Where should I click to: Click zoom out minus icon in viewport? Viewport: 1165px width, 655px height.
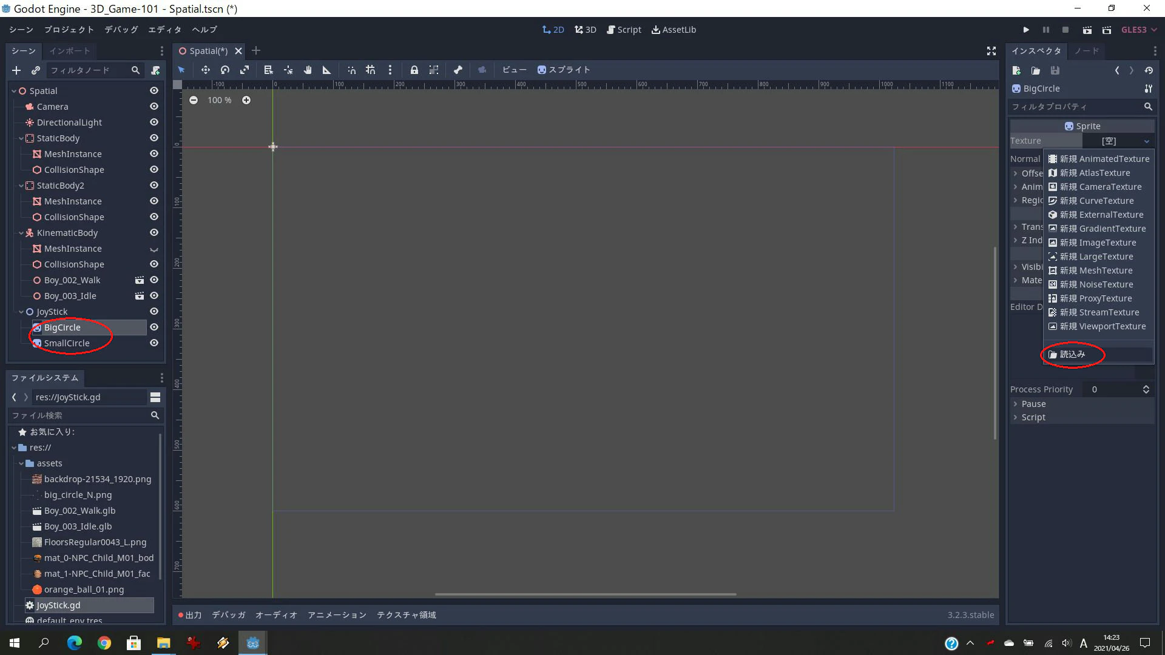tap(193, 100)
